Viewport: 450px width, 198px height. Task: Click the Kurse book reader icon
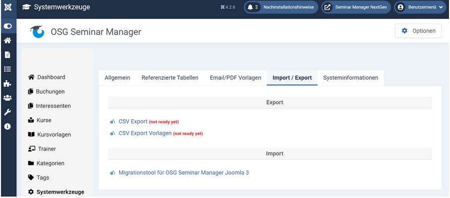click(x=31, y=120)
